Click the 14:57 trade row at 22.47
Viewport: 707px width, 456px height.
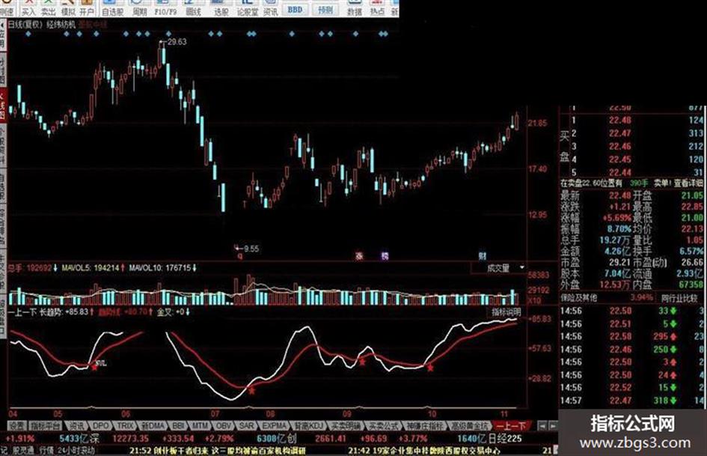(x=631, y=401)
